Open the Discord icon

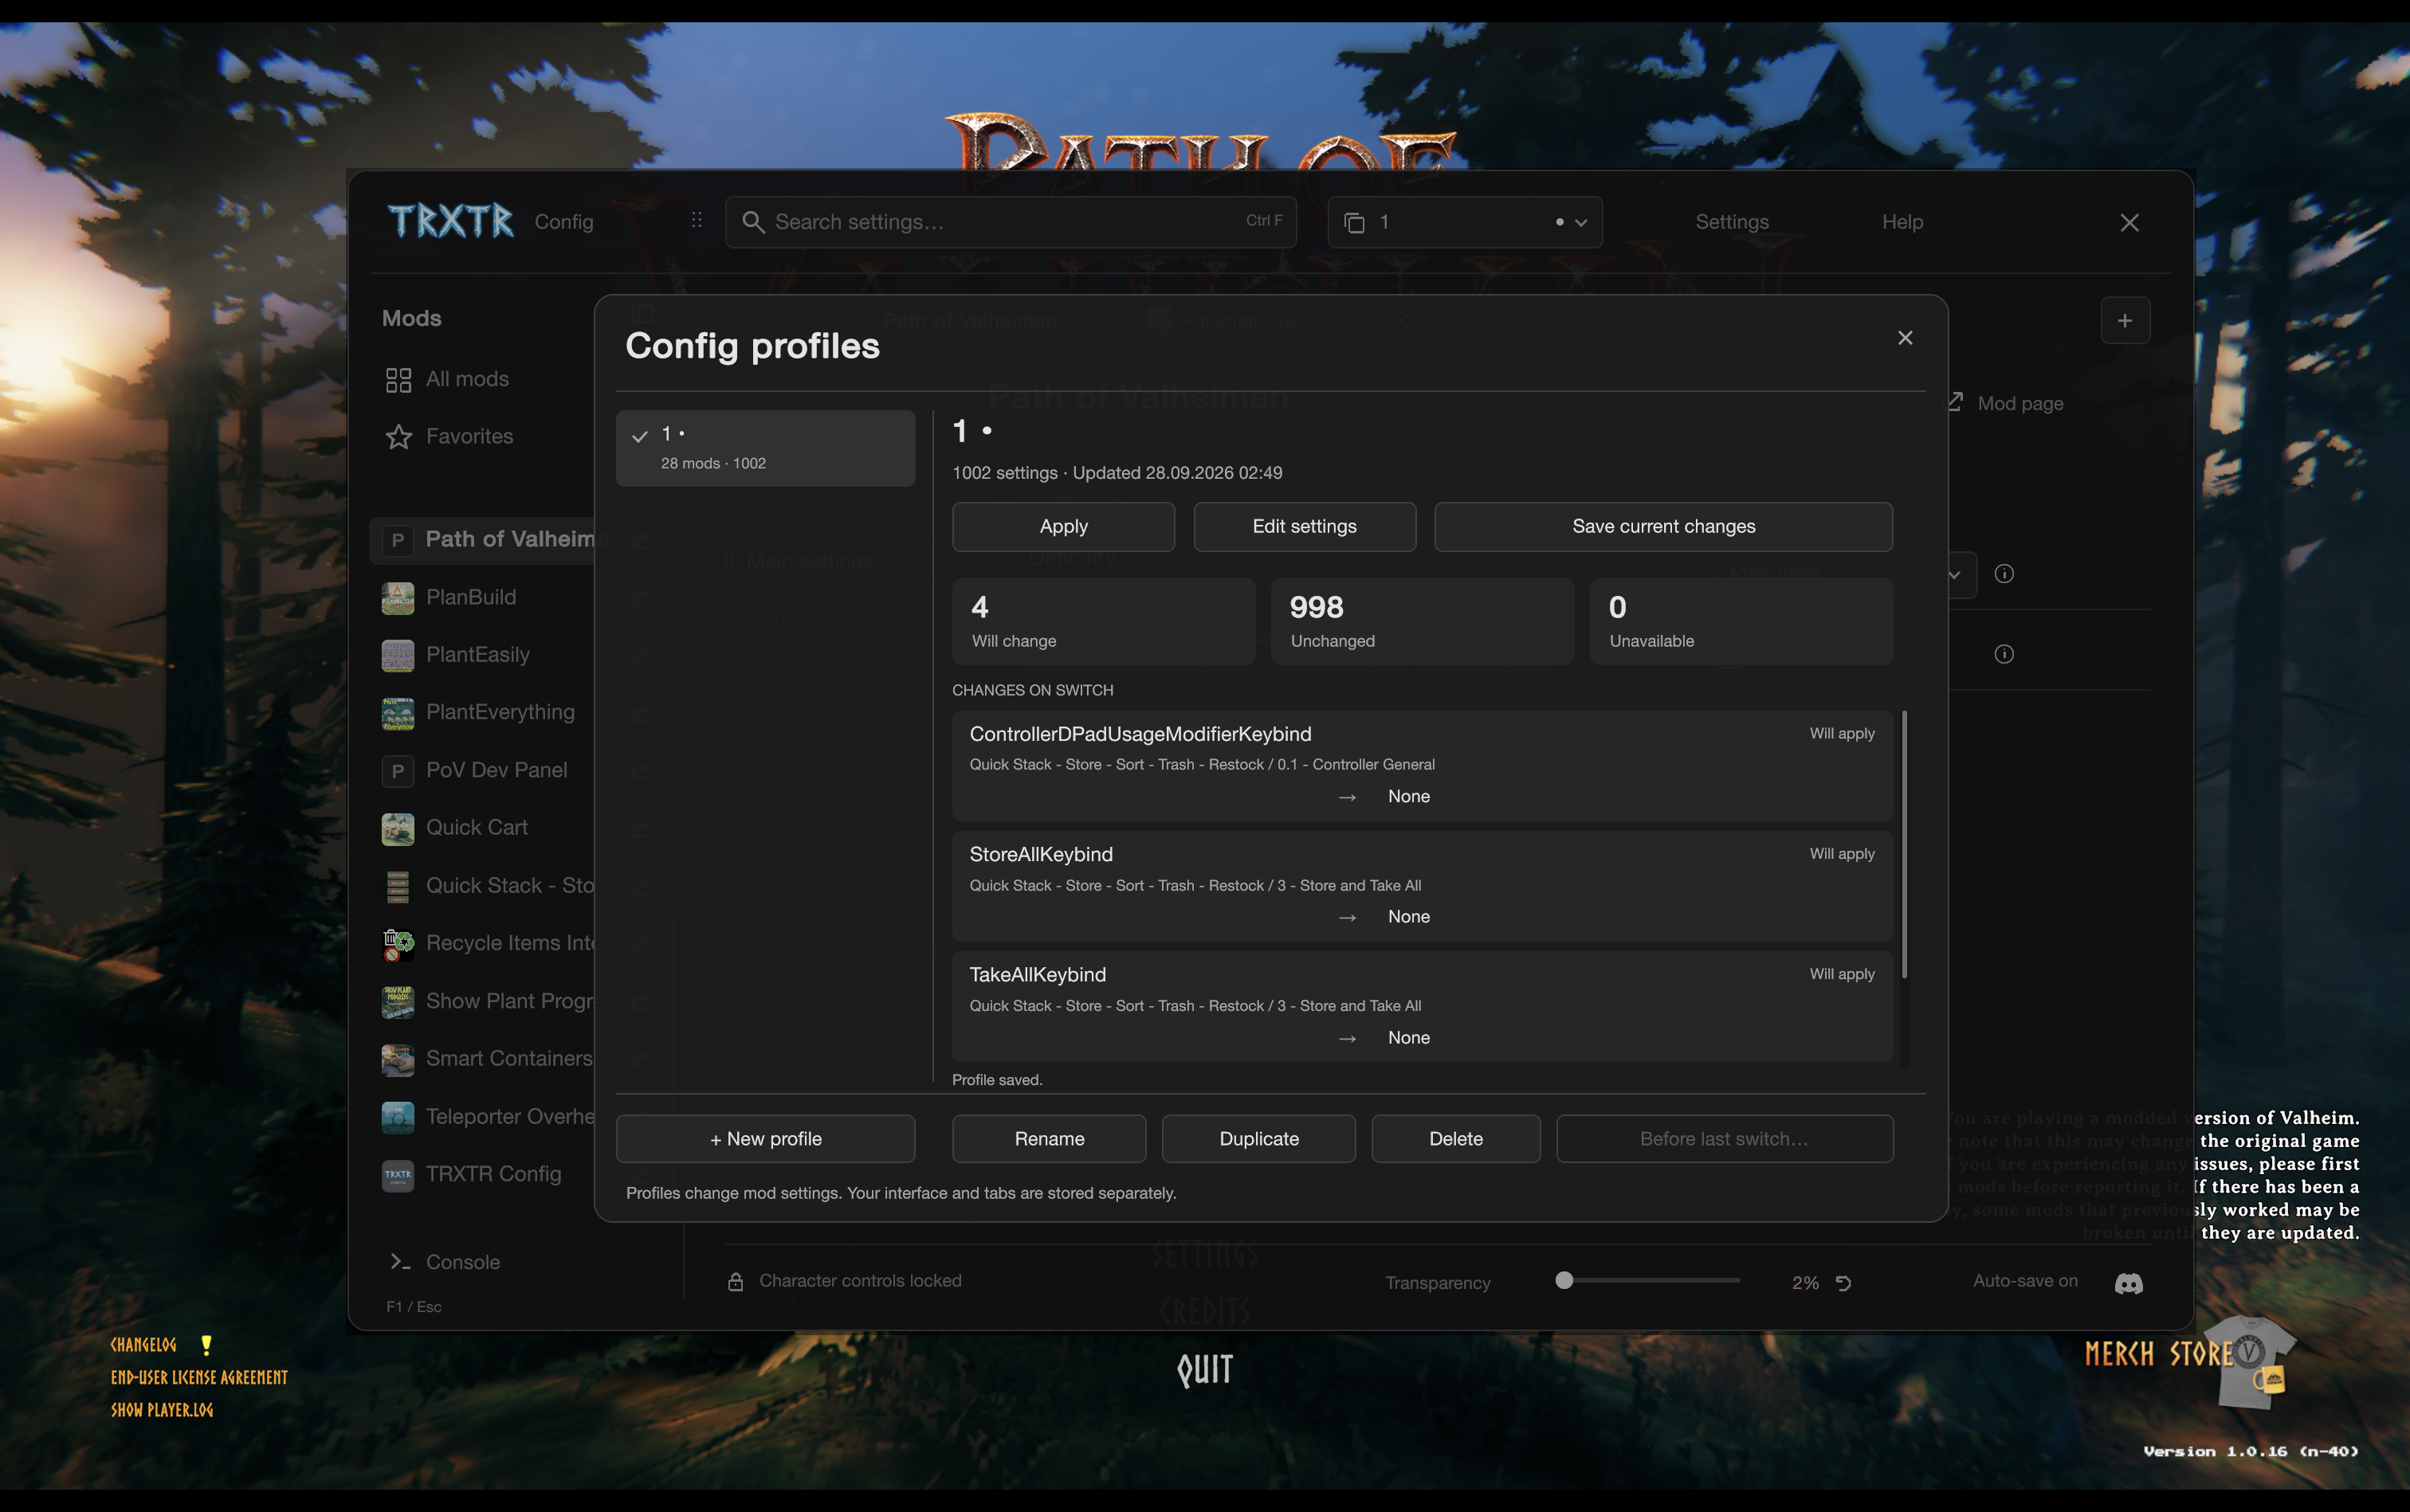pos(2129,1283)
